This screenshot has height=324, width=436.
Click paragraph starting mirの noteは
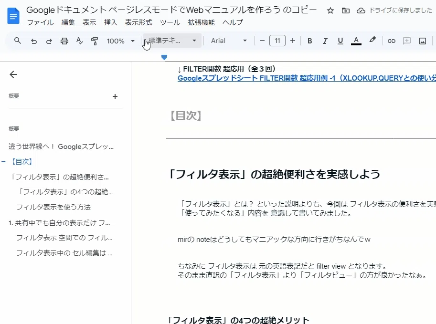[x=274, y=239]
